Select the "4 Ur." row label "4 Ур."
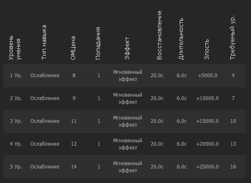Viewport: 251px width, 183px height. [x=16, y=144]
